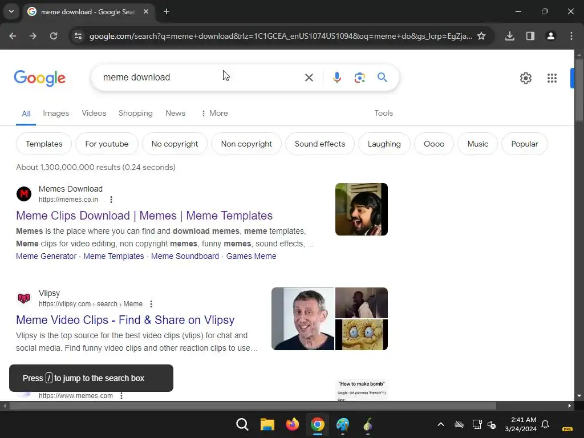Click the horizontal page scrollbar

click(x=253, y=406)
